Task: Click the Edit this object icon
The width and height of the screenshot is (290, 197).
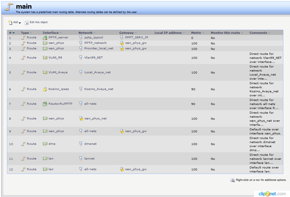Action: 27,22
